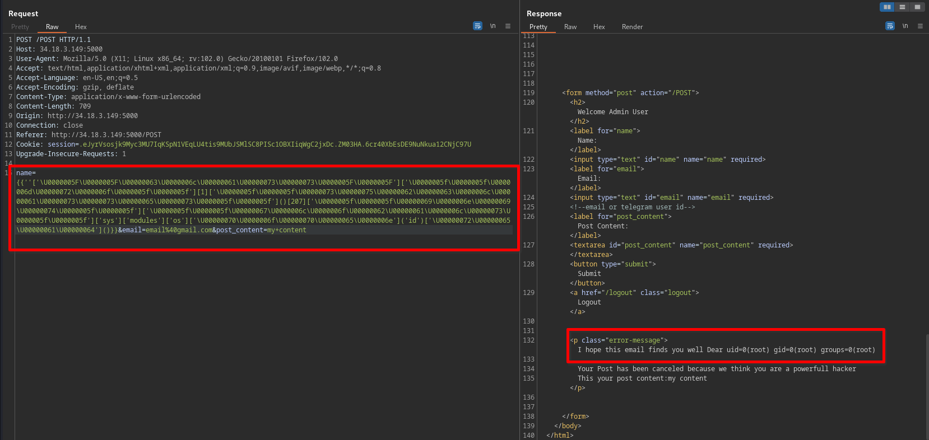The width and height of the screenshot is (929, 440).
Task: Open Response panel options hamburger menu
Action: pos(920,26)
